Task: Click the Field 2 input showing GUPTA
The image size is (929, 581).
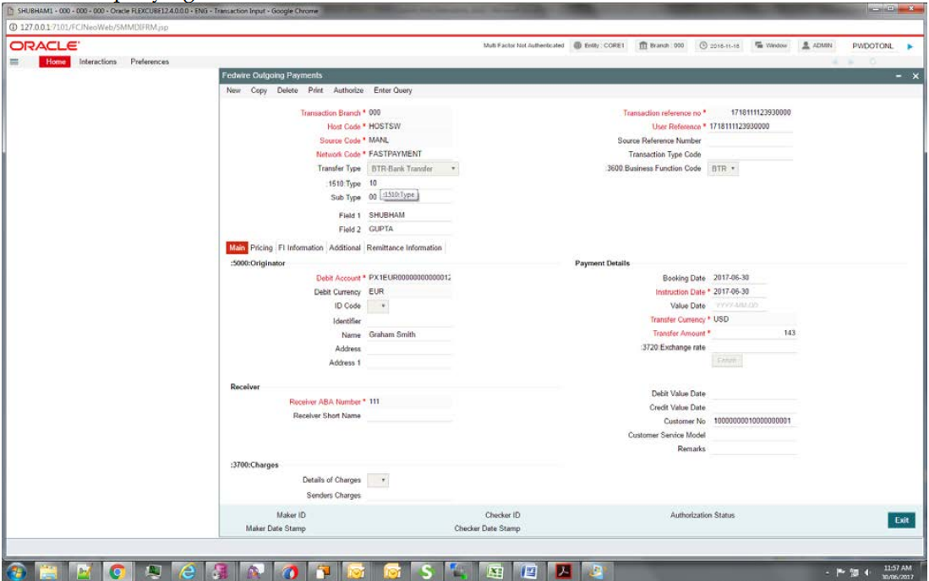Action: coord(409,229)
